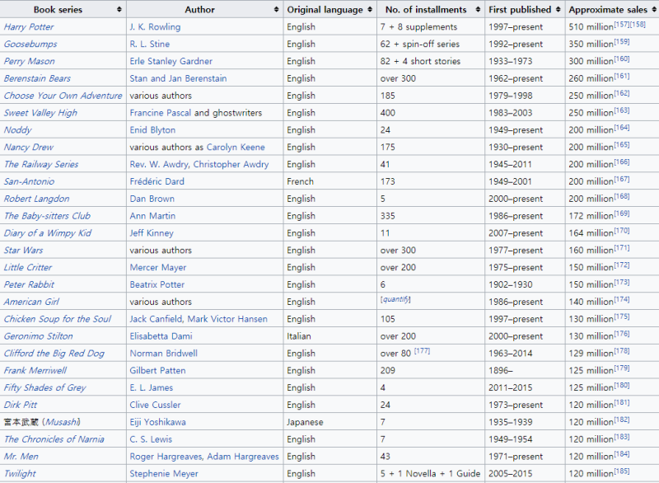
Task: Open Francine Pascal author link
Action: coord(160,113)
